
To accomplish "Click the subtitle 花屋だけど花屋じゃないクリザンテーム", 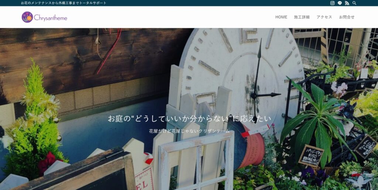I will point(189,131).
